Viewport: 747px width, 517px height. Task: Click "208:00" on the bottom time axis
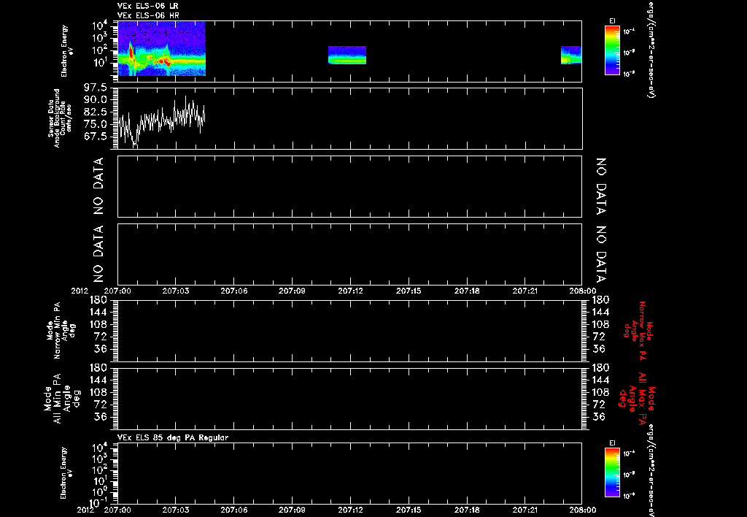pos(582,510)
